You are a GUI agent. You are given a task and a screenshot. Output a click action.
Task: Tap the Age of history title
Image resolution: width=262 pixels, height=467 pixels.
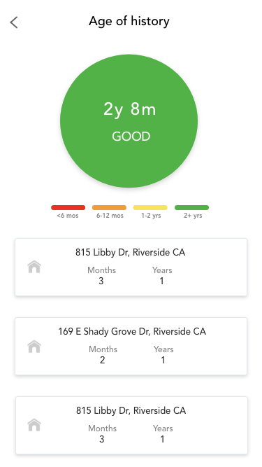pos(129,22)
